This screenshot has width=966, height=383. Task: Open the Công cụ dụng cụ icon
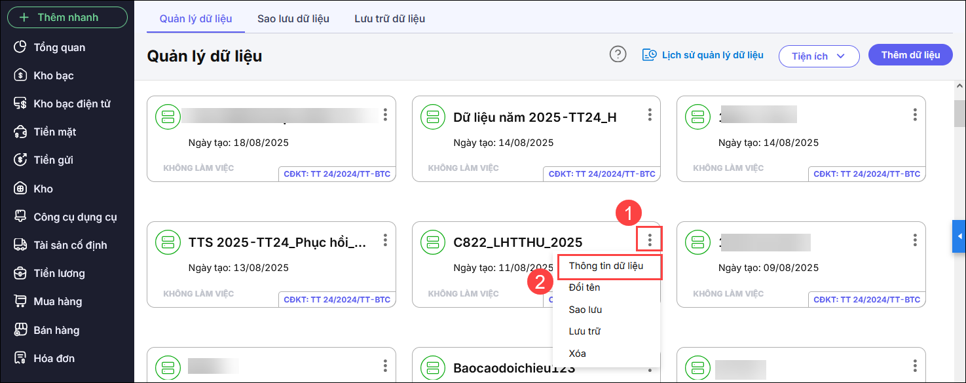[x=21, y=217]
